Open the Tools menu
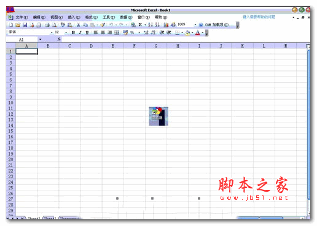317x226 pixels. coord(109,17)
